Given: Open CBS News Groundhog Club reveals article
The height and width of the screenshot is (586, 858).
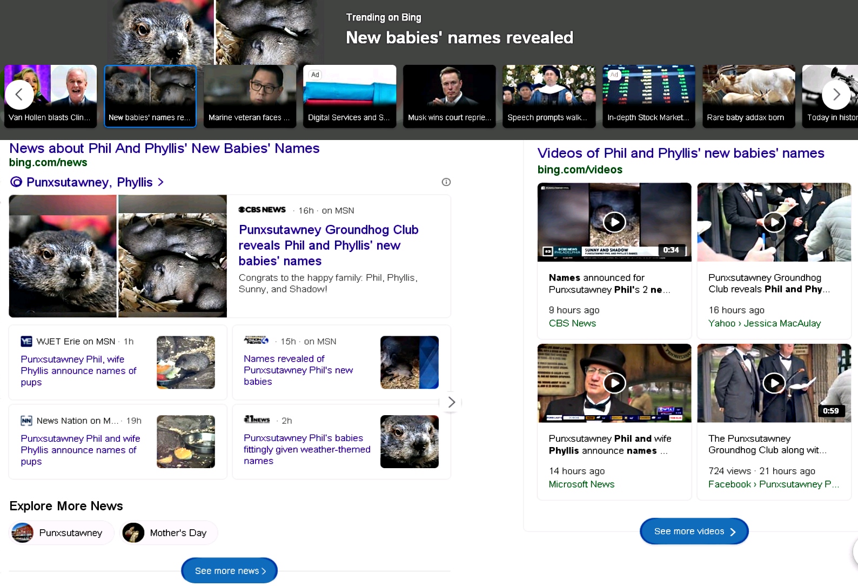Looking at the screenshot, I should pos(329,245).
